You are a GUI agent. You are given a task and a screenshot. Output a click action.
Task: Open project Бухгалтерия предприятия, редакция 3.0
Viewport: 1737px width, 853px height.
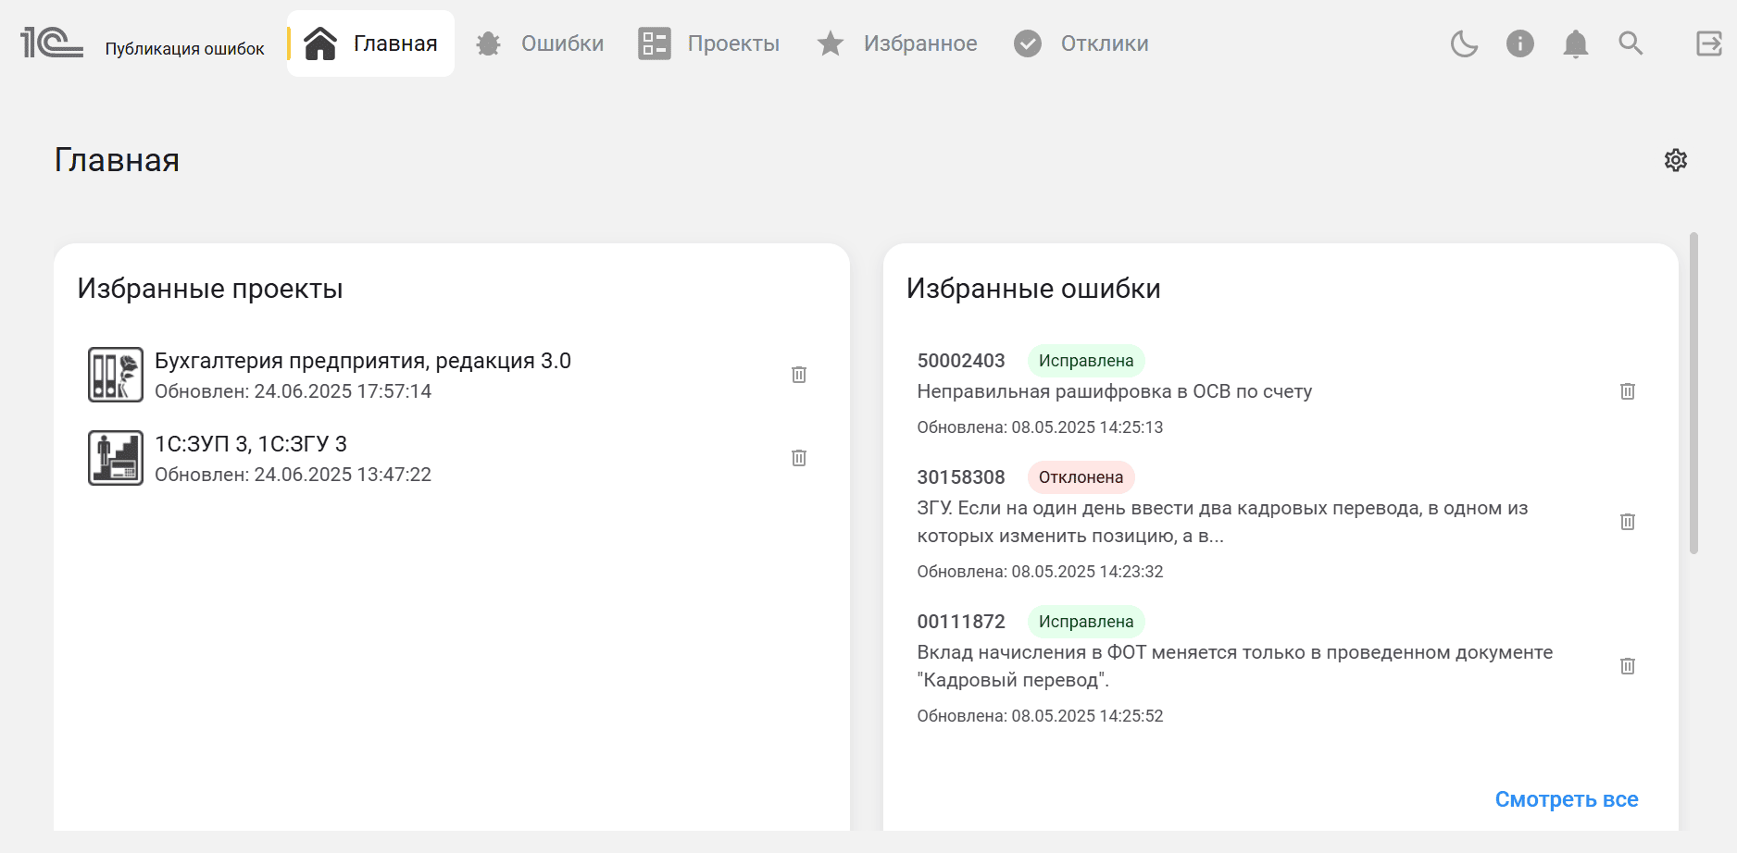pyautogui.click(x=363, y=361)
